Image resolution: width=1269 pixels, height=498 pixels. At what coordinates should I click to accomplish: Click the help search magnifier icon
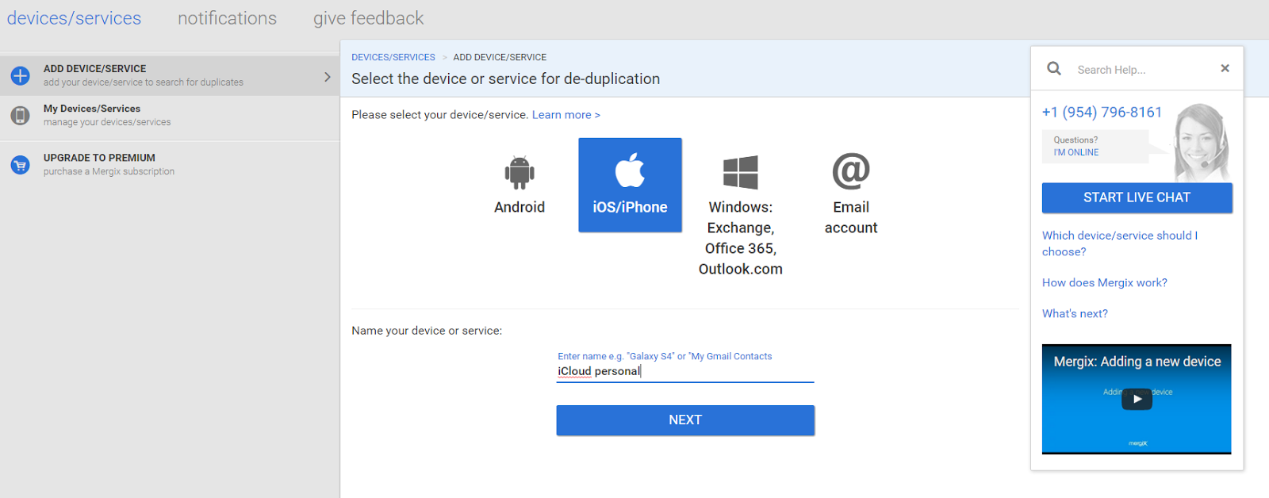[x=1054, y=69]
